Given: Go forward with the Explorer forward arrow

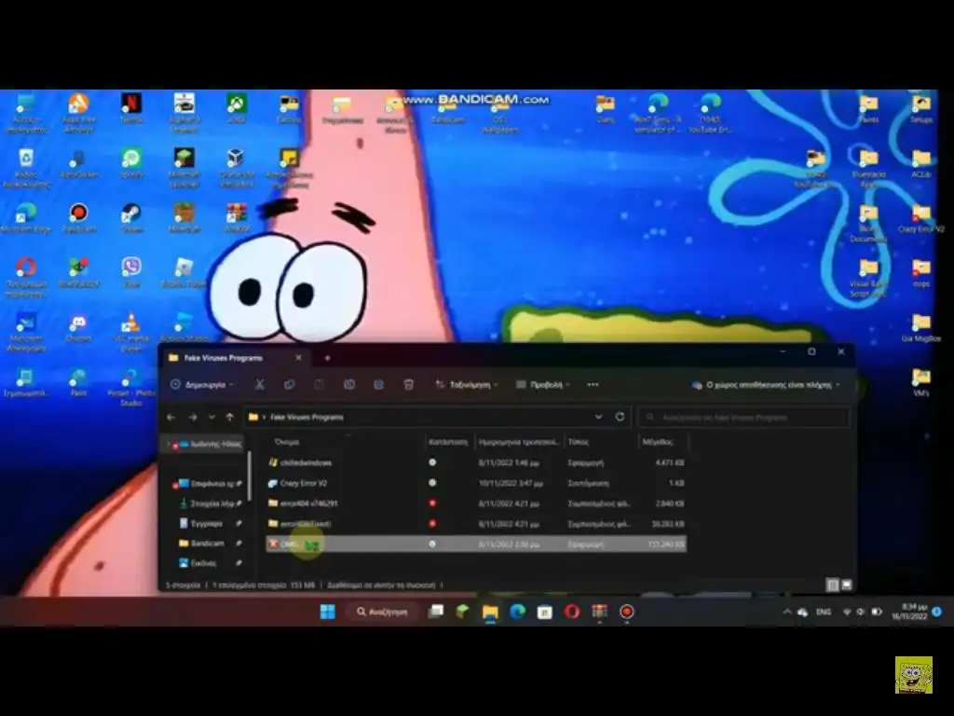Looking at the screenshot, I should 192,417.
